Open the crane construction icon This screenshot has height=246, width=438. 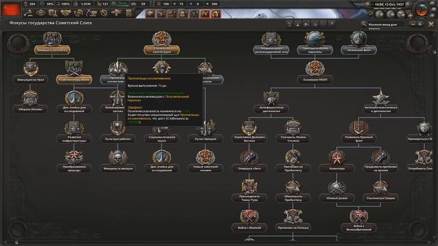click(x=91, y=13)
